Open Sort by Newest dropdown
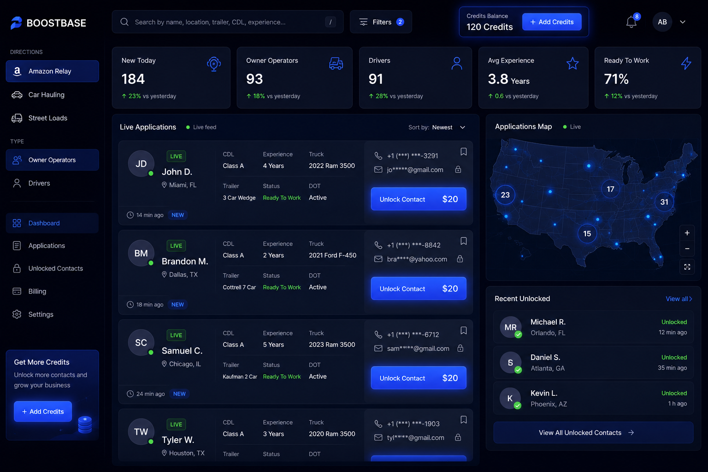 [437, 127]
